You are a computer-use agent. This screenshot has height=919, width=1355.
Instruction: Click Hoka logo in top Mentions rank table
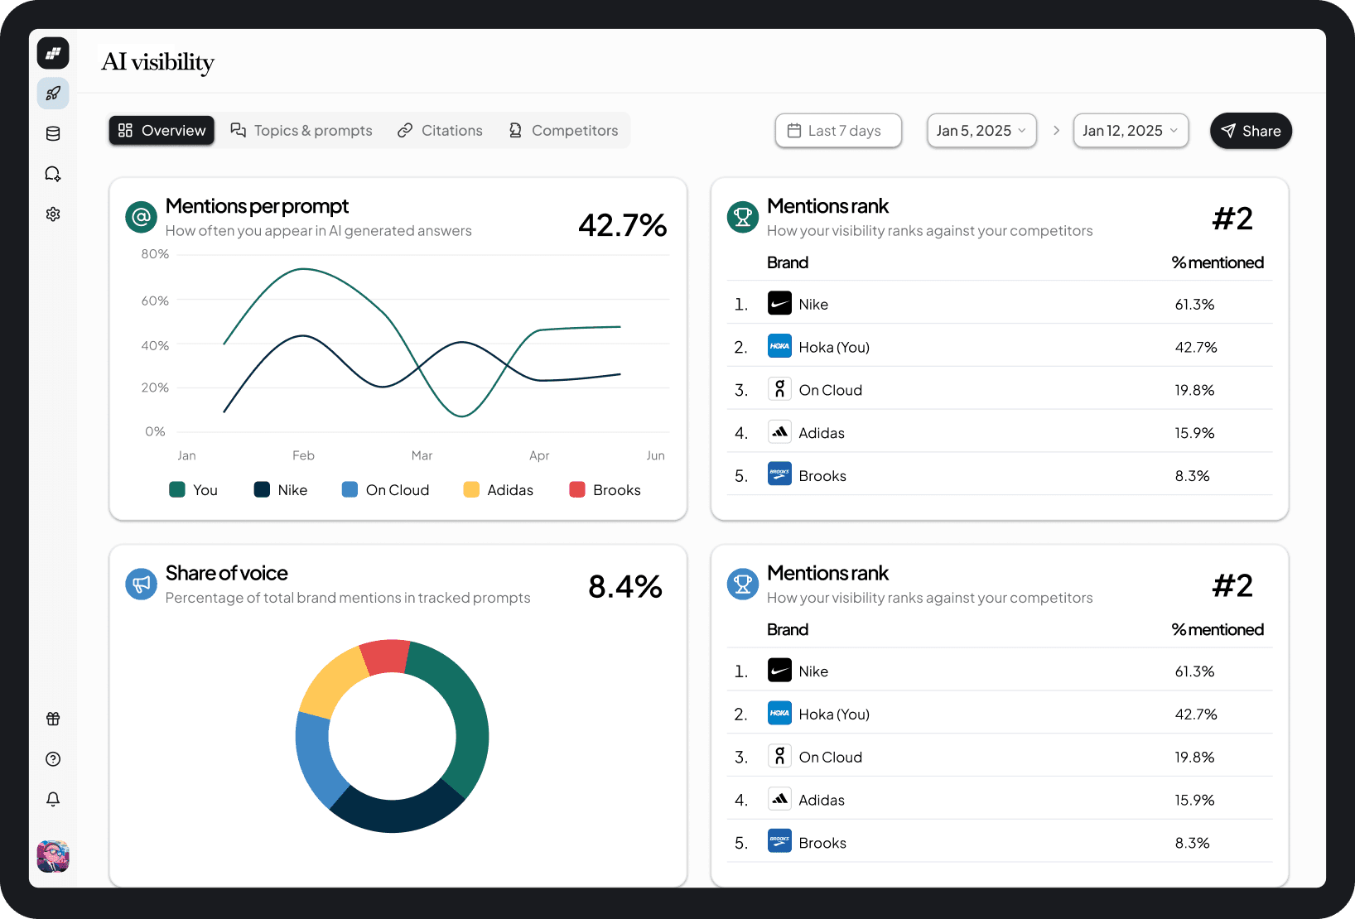pos(779,346)
